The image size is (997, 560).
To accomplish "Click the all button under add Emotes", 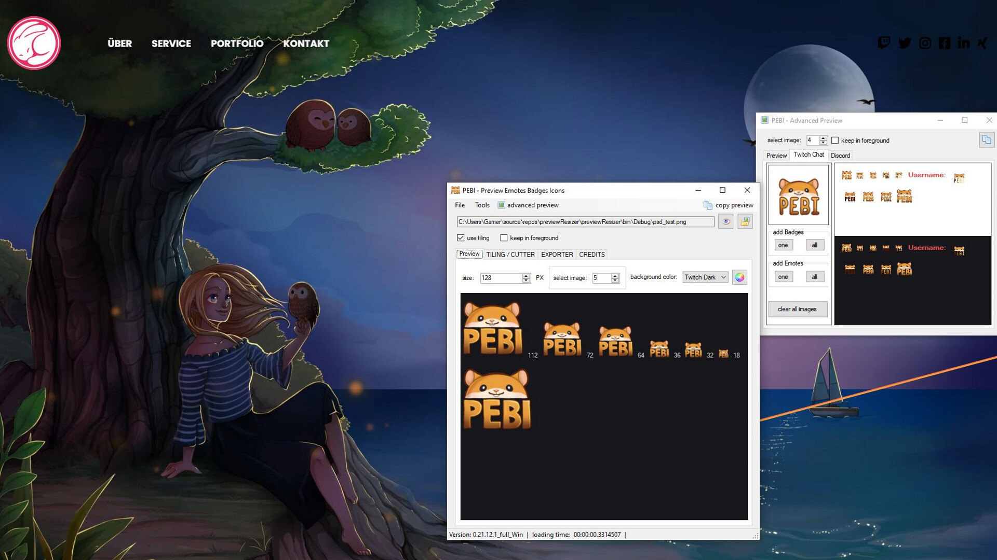I will click(x=814, y=276).
